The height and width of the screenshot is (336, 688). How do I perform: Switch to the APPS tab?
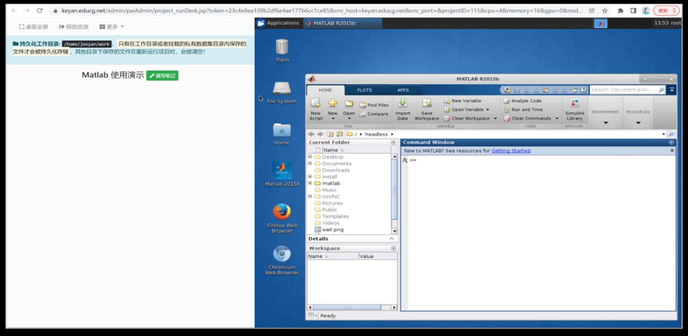[403, 90]
